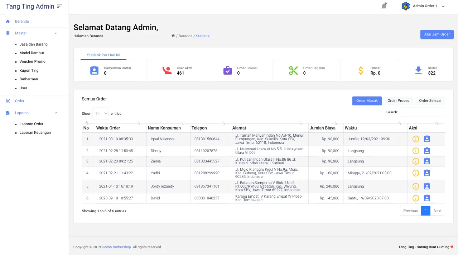458x255 pixels.
Task: Open info icon for David order
Action: pyautogui.click(x=416, y=198)
